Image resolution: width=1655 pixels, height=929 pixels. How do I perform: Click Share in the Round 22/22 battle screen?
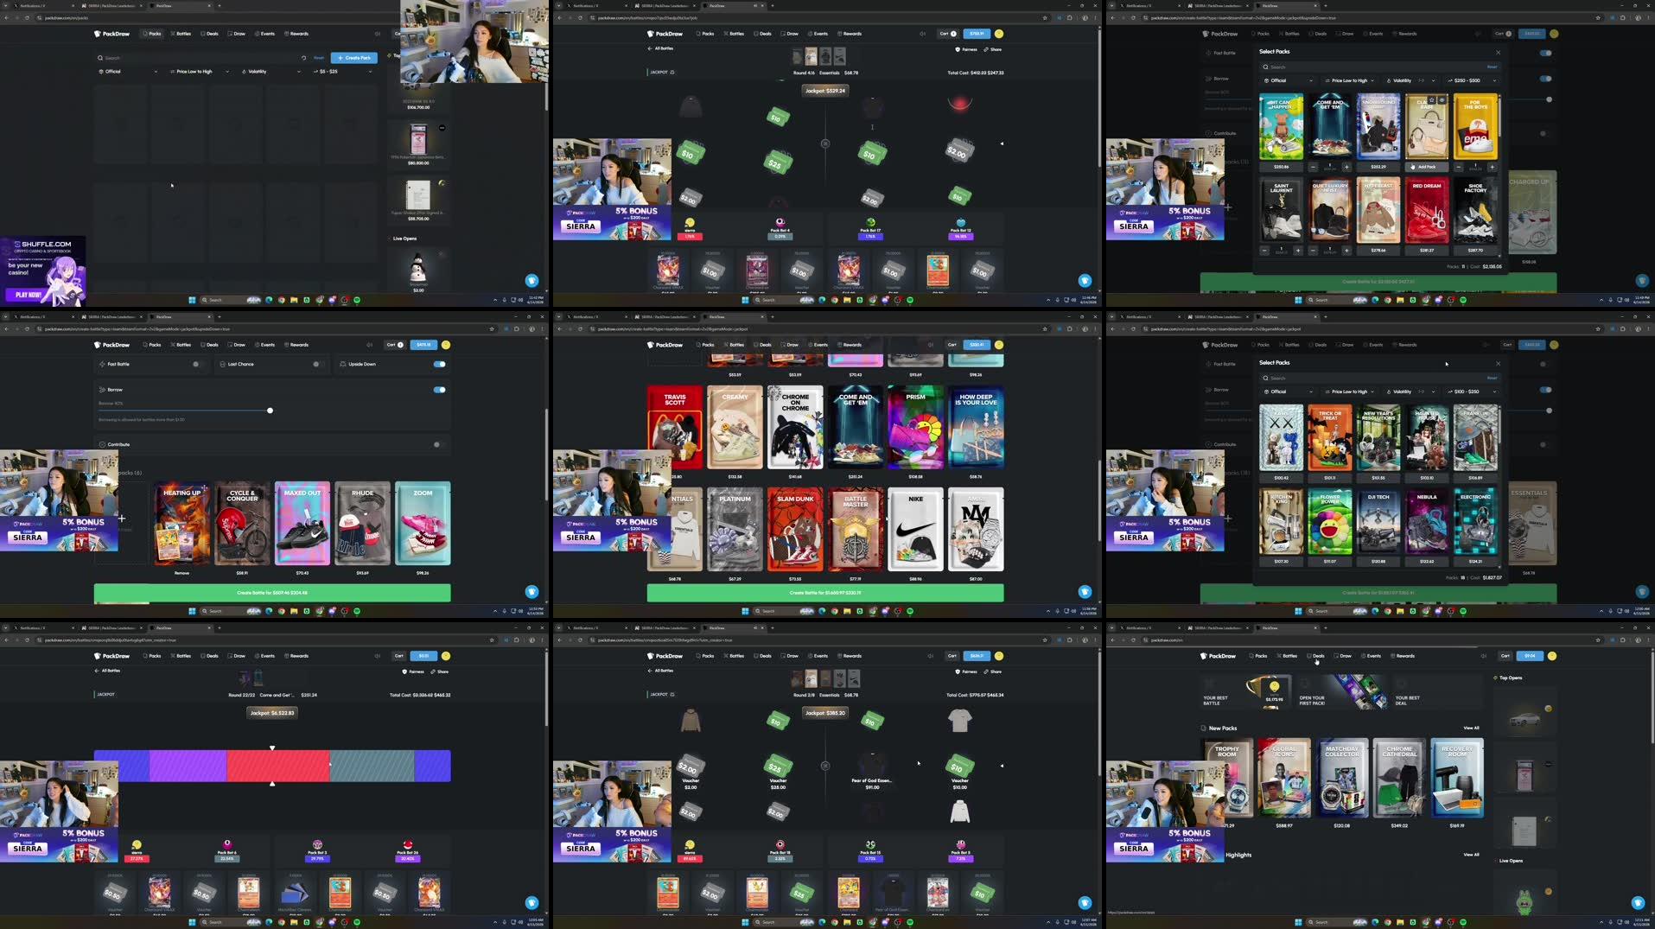[441, 671]
